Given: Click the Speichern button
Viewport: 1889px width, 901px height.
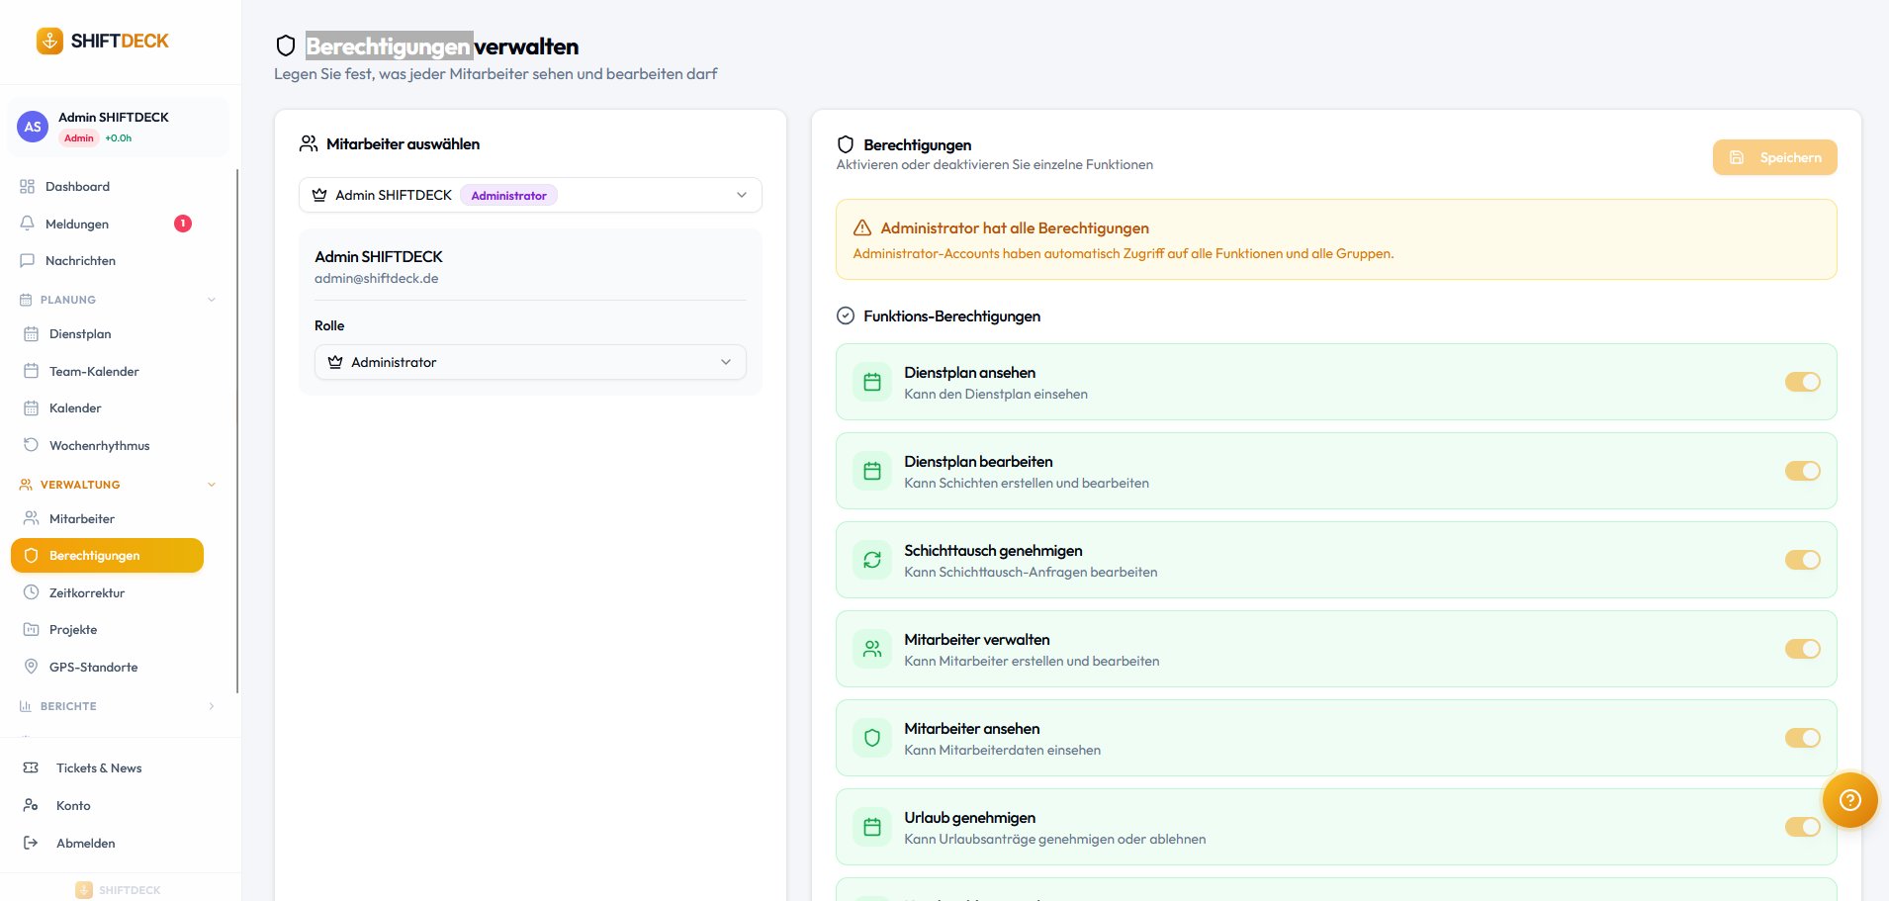Looking at the screenshot, I should pos(1774,157).
